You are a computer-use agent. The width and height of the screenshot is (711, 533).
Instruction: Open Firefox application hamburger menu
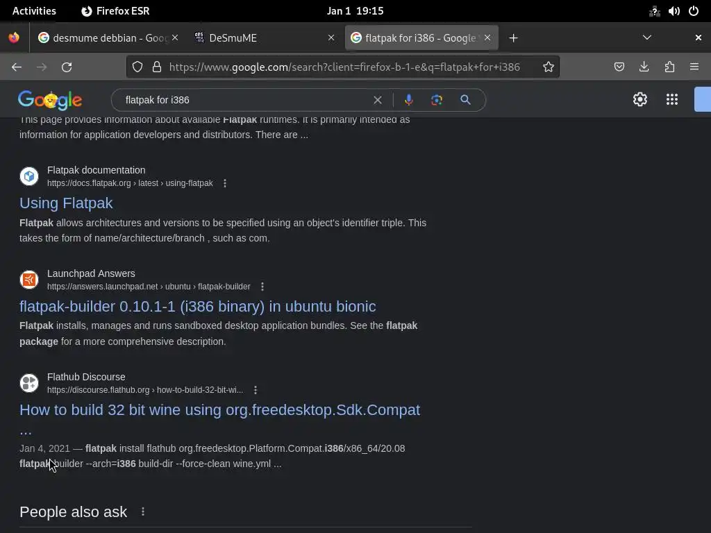click(x=694, y=67)
